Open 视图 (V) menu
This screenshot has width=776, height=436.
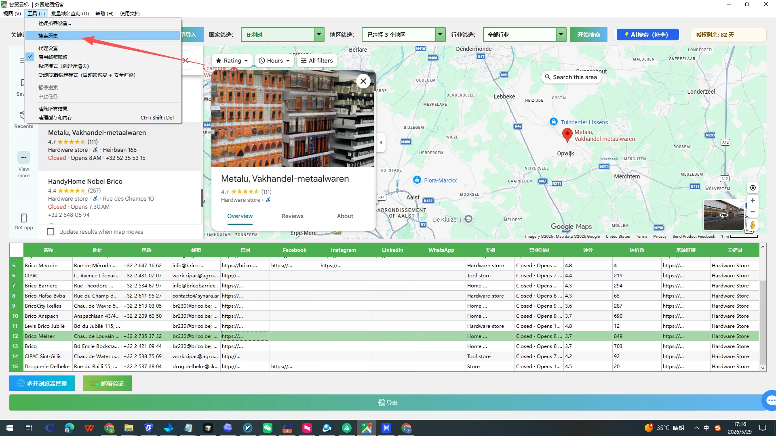coord(12,13)
